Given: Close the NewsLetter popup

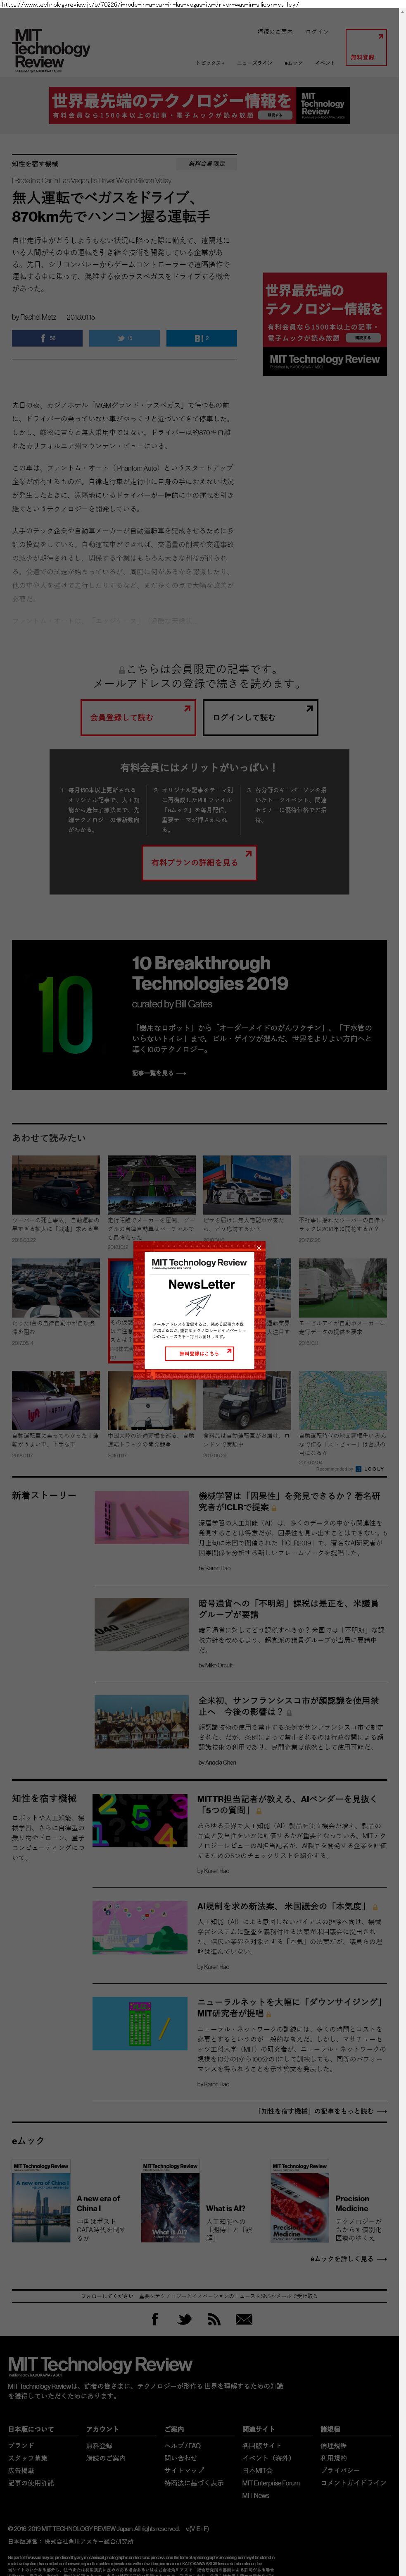Looking at the screenshot, I should (259, 1247).
